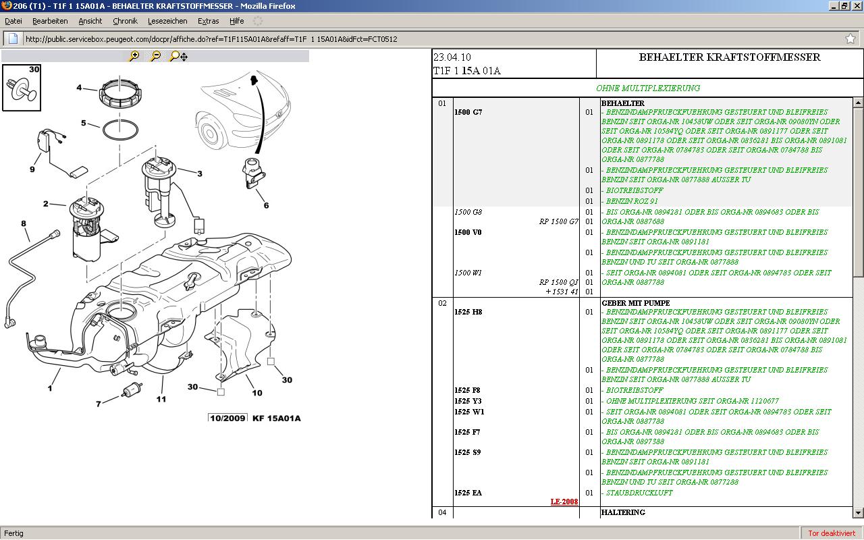Viewport: 864px width, 540px height.
Task: Open the Lesezeichen menu
Action: (x=167, y=21)
